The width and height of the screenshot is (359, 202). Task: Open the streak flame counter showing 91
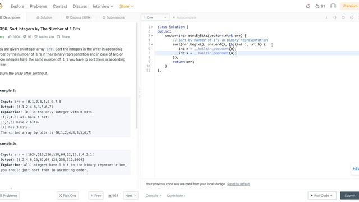[320, 6]
